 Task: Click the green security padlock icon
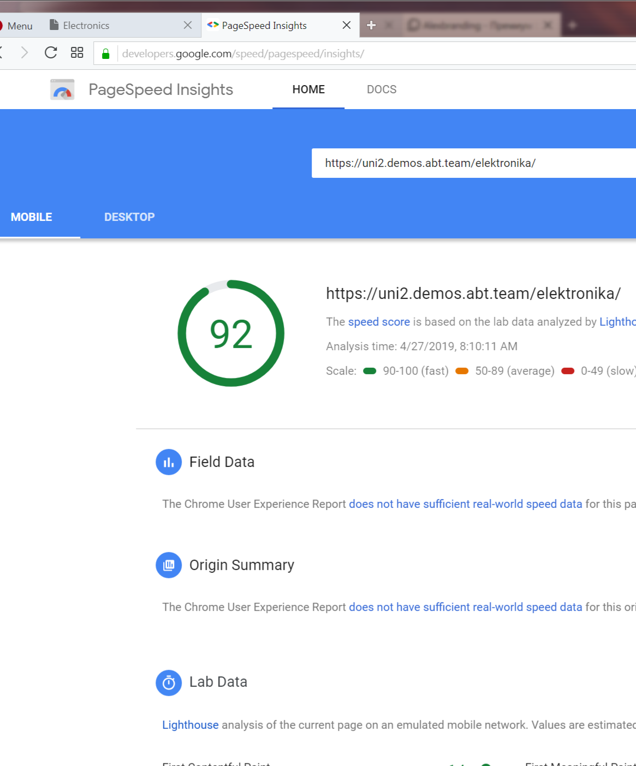coord(106,53)
